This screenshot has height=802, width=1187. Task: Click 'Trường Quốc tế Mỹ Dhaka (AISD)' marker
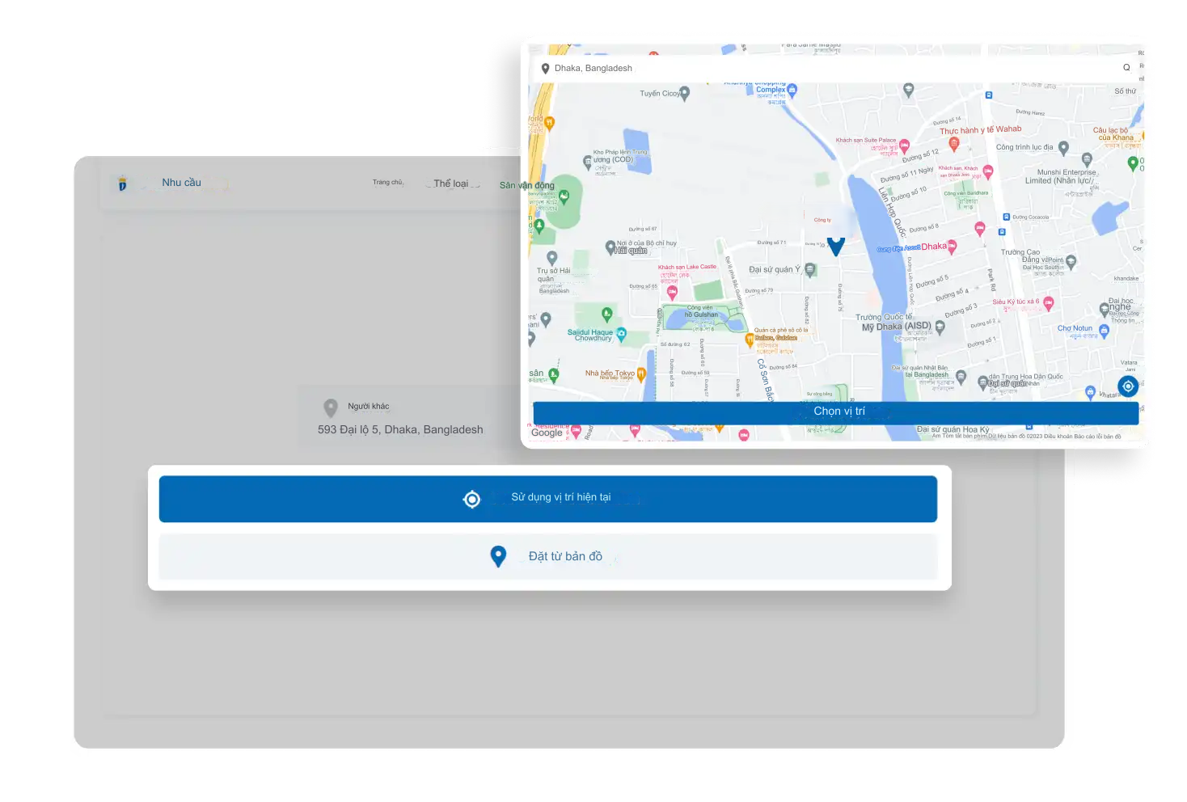(x=940, y=327)
